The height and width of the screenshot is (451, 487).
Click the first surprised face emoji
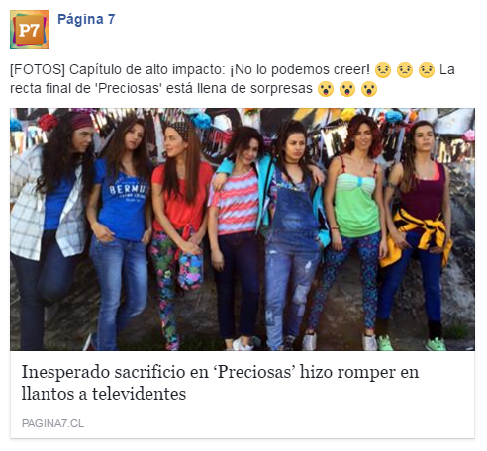pyautogui.click(x=326, y=89)
